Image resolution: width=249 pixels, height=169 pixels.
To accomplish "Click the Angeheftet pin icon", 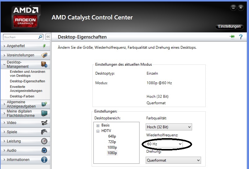I will tap(44, 46).
